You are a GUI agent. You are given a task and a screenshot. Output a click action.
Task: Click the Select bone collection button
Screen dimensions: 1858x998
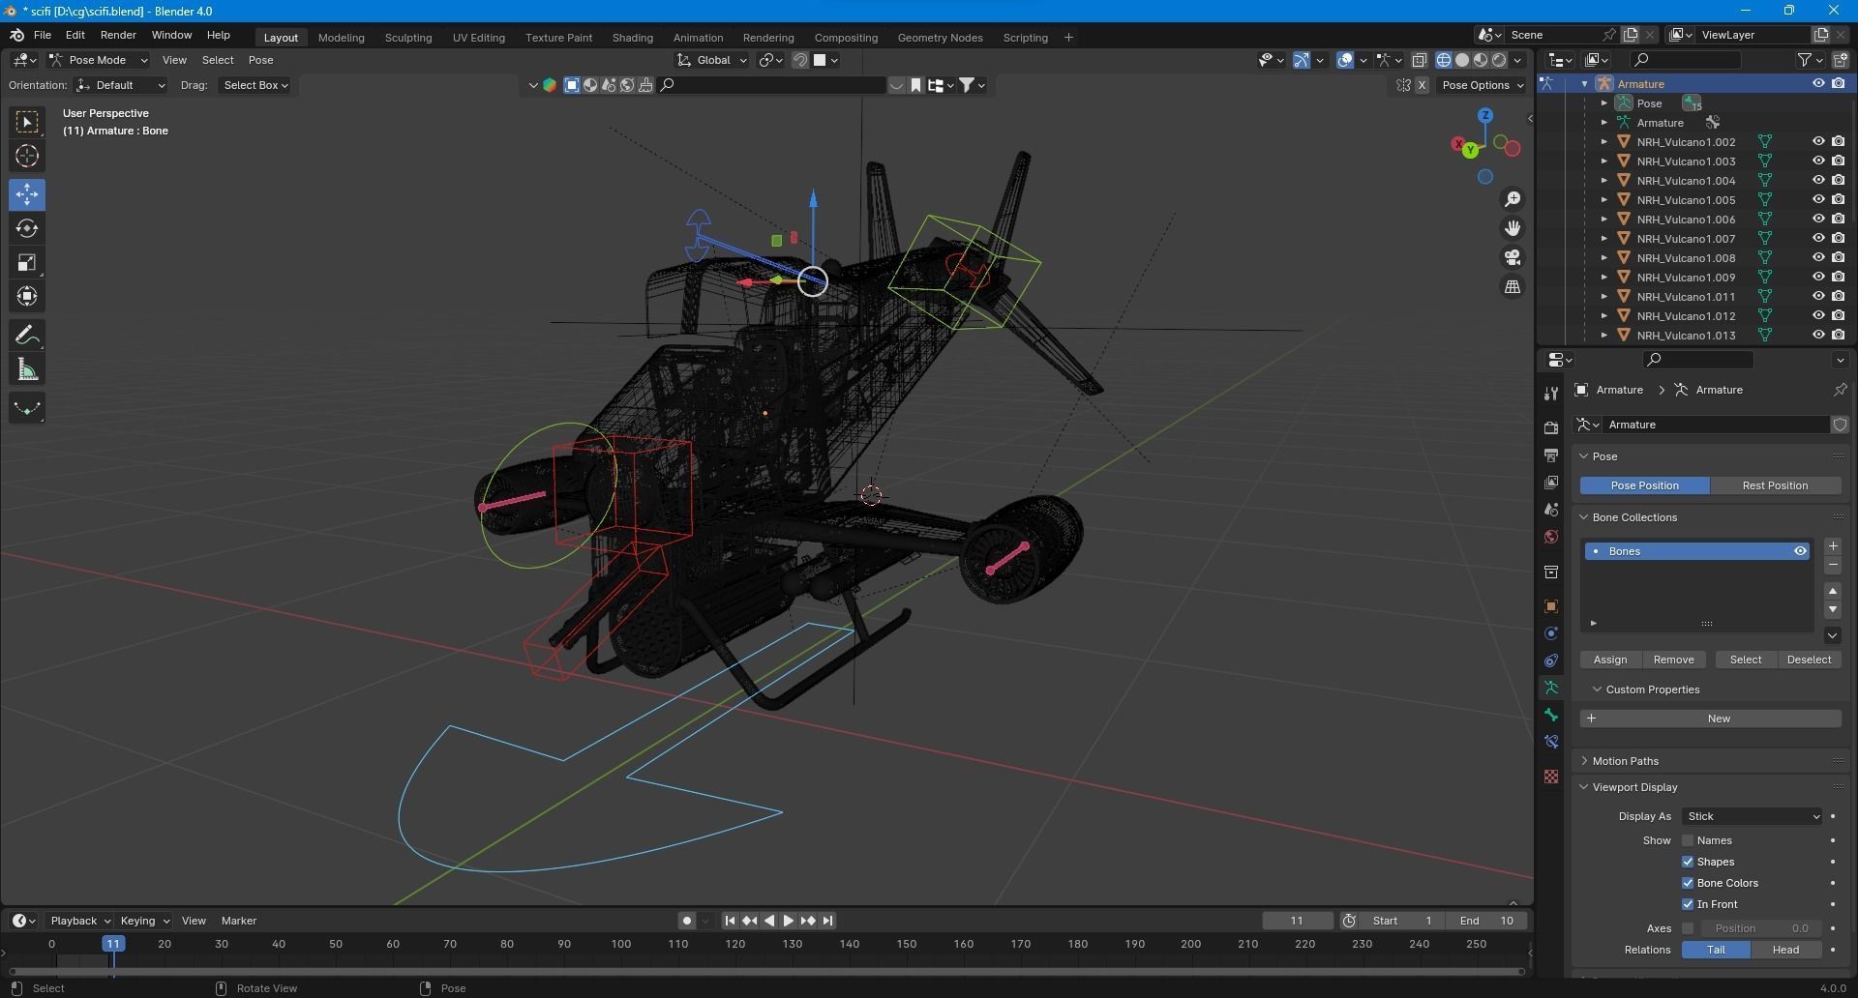click(x=1746, y=660)
